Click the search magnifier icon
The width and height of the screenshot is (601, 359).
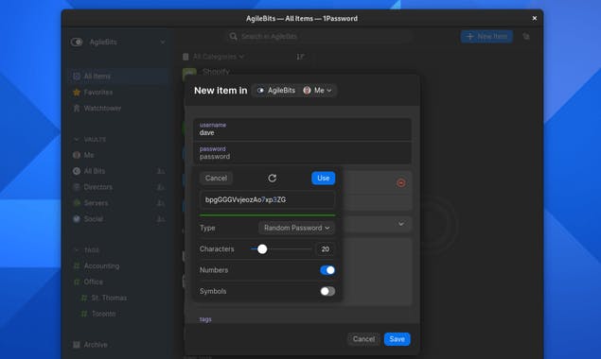point(233,36)
